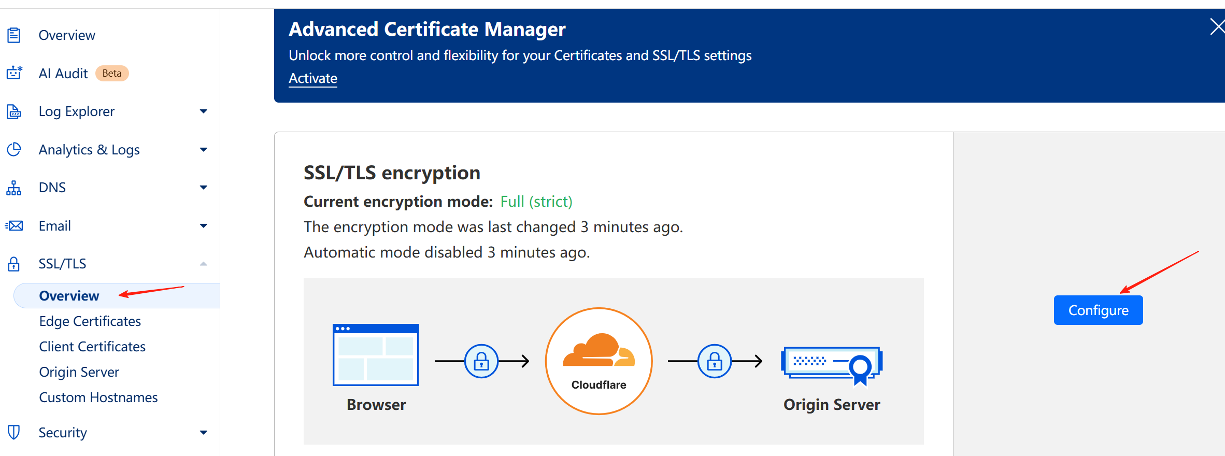This screenshot has height=456, width=1225.
Task: Click the Log Explorer document icon
Action: (14, 111)
